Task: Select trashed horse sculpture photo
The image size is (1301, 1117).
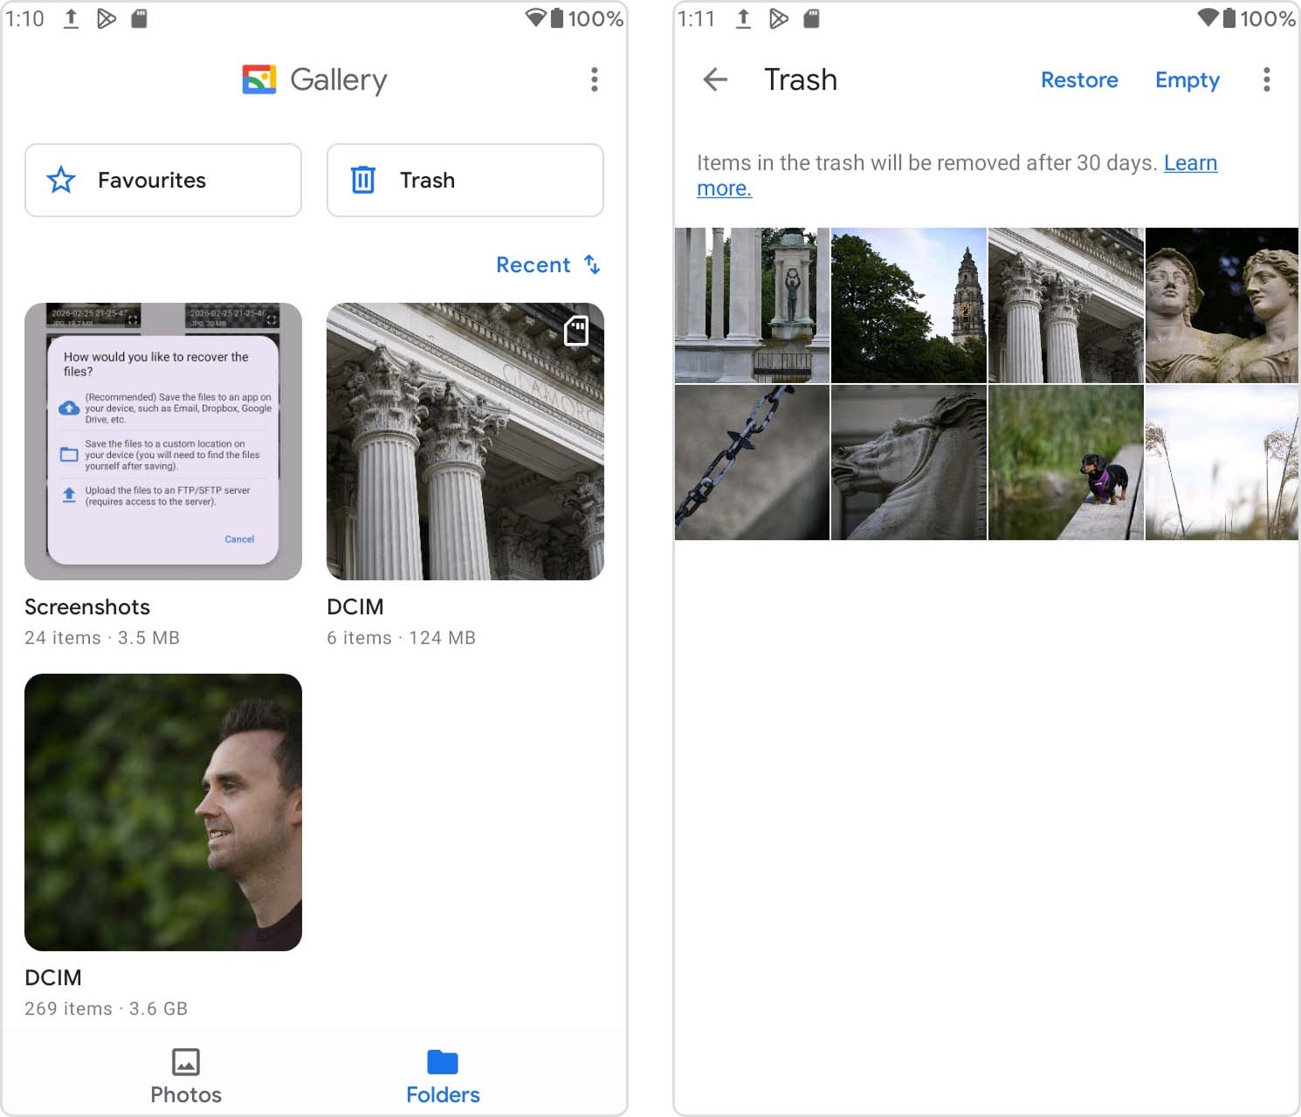Action: (x=909, y=463)
